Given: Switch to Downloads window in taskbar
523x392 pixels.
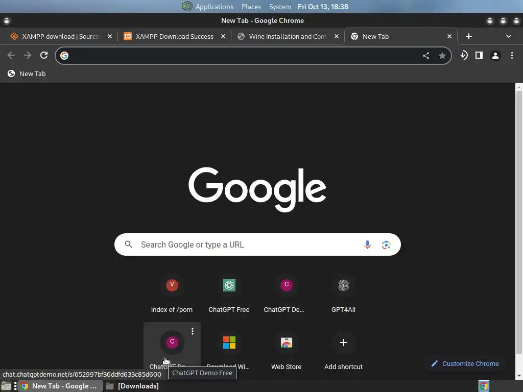Looking at the screenshot, I should [x=132, y=386].
